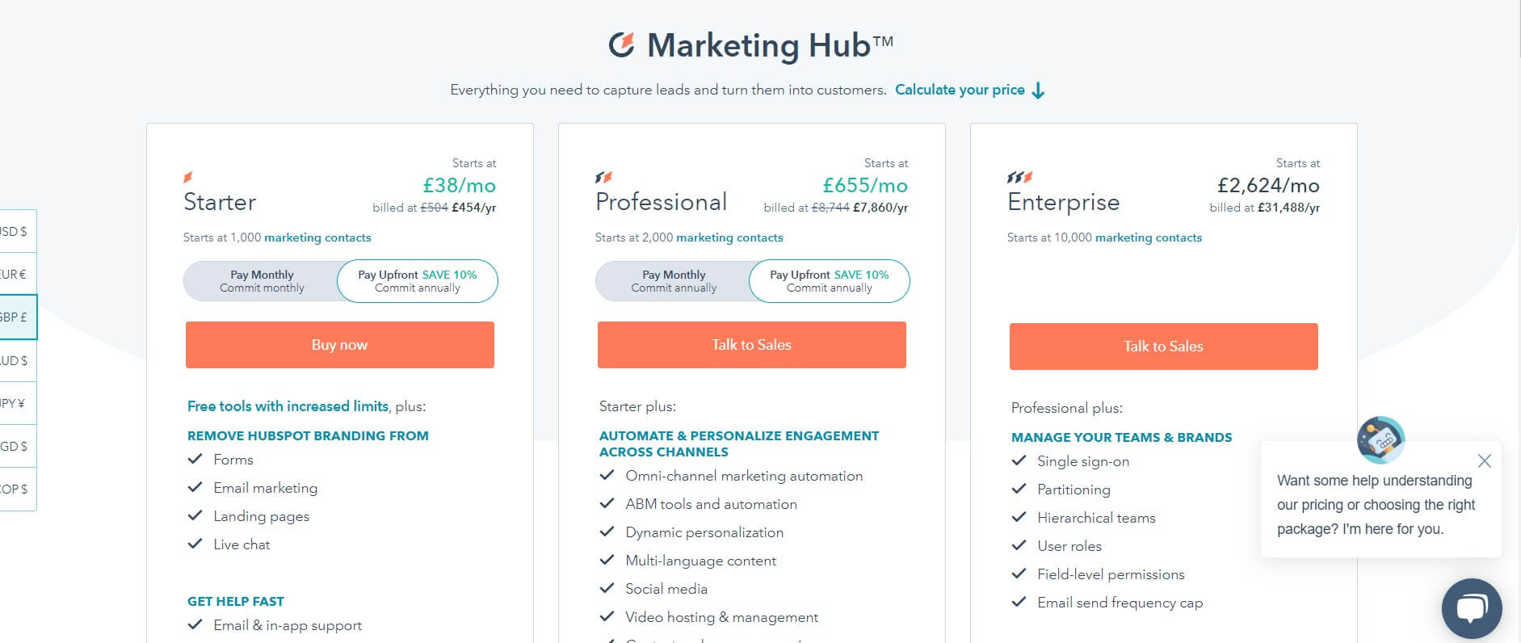Viewport: 1521px width, 643px height.
Task: Click the Enterprise plan triple-bolt icon
Action: click(x=1019, y=177)
